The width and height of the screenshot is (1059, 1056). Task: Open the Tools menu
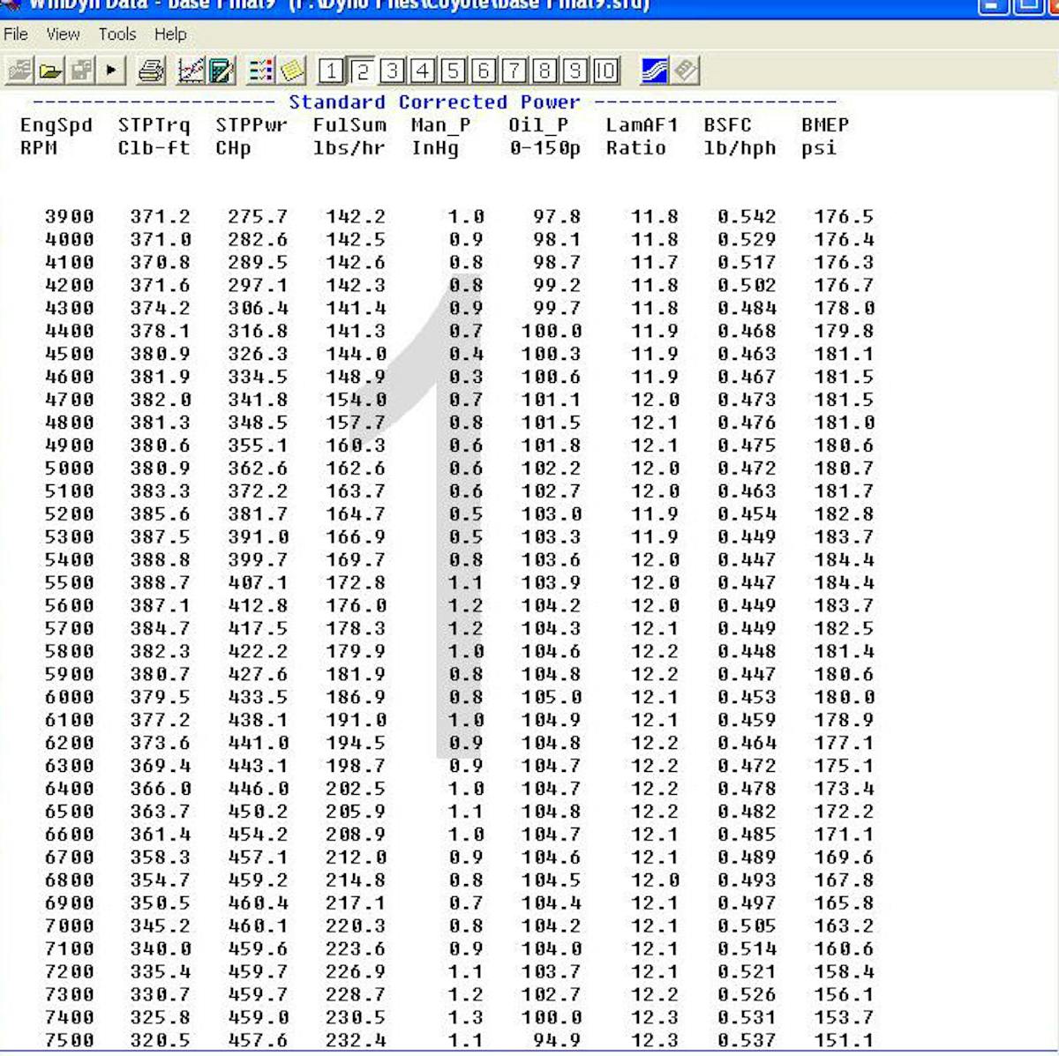click(x=116, y=34)
